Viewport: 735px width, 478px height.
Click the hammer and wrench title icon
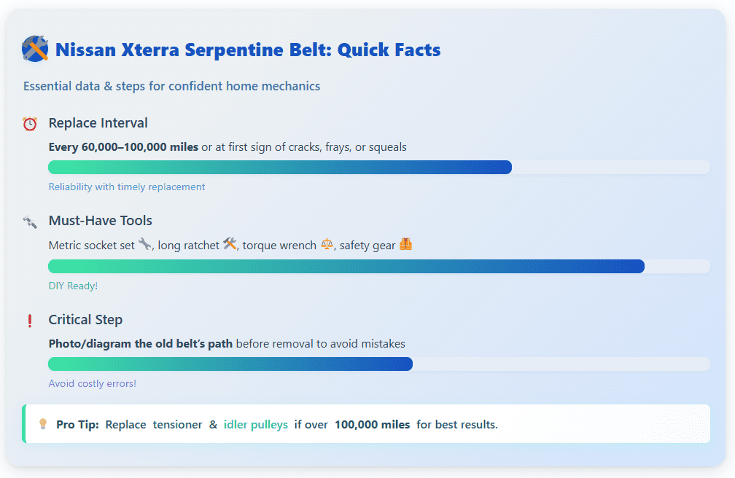pyautogui.click(x=35, y=49)
